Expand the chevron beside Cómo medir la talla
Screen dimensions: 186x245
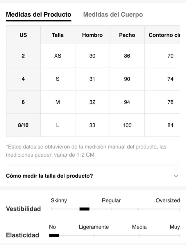coord(176,176)
